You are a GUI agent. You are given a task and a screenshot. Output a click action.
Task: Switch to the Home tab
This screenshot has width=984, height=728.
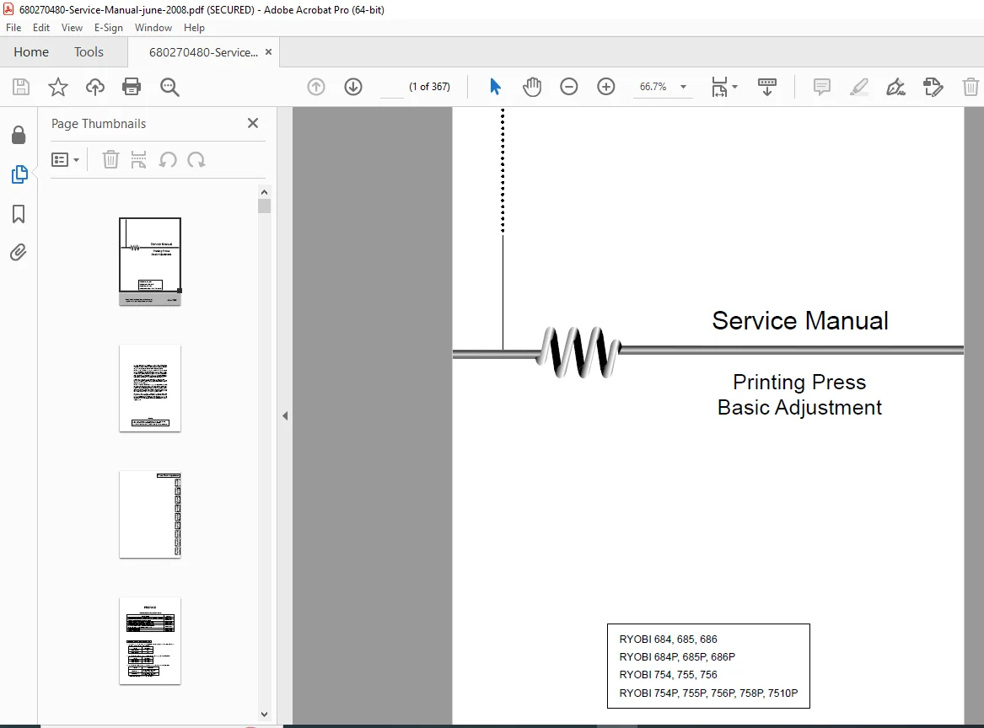point(31,52)
